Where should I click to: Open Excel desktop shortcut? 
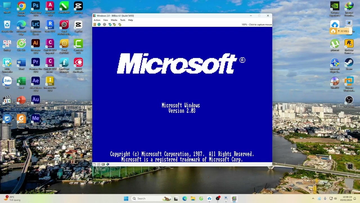[x=21, y=83]
